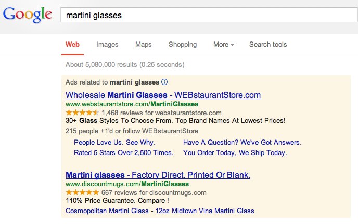
Task: Click 'You Order Today, We Ship Today.' link
Action: click(x=235, y=153)
